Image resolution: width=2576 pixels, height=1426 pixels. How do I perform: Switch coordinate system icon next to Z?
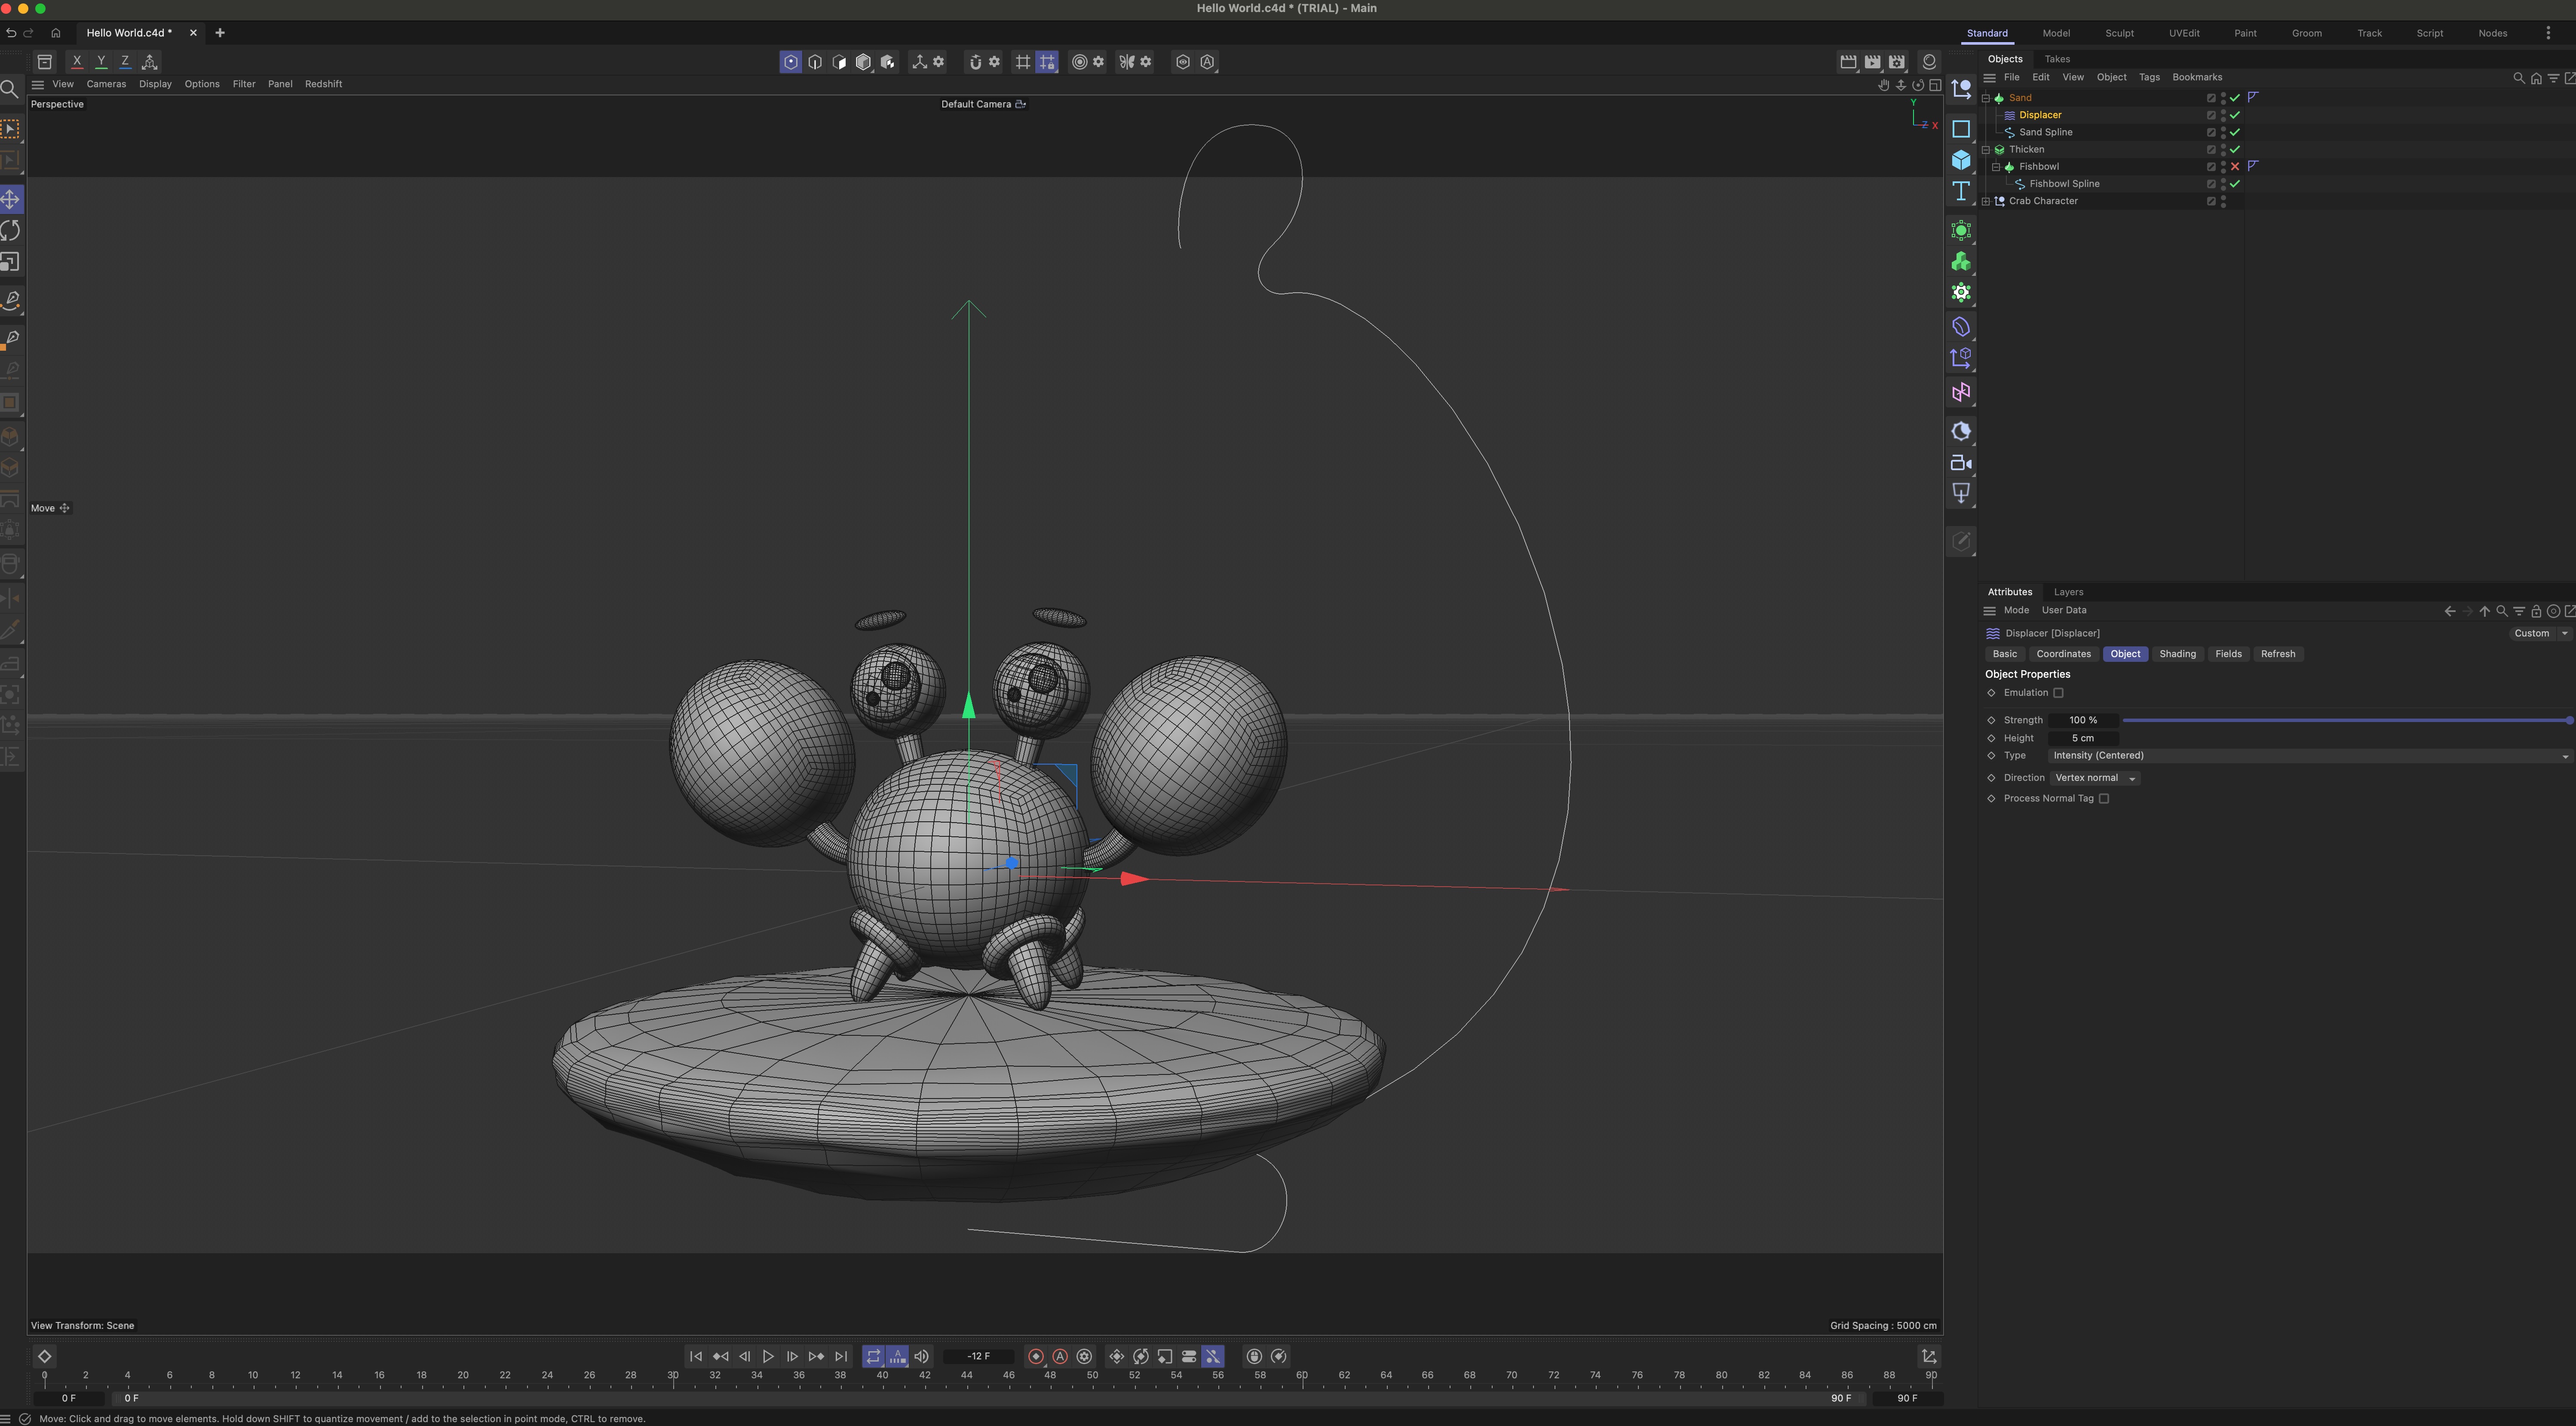(150, 62)
